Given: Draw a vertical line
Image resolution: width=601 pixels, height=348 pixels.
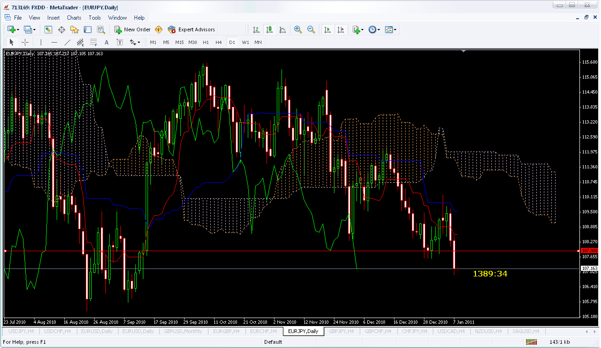Looking at the screenshot, I should coord(41,42).
